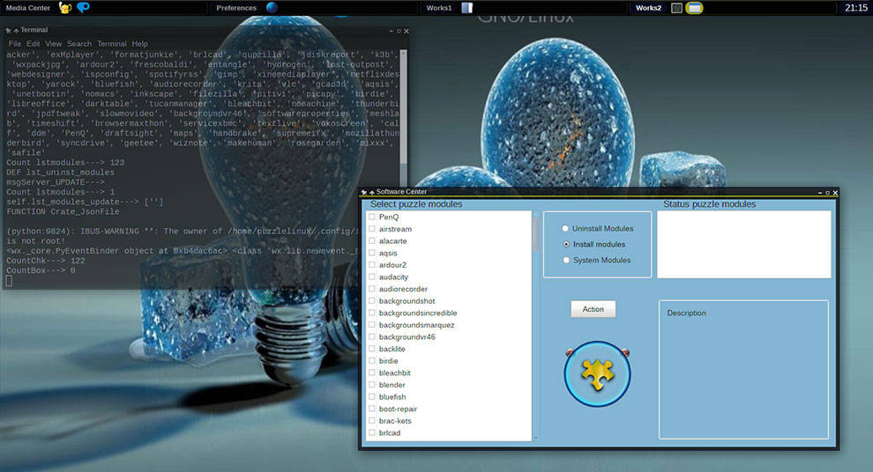Image resolution: width=873 pixels, height=472 pixels.
Task: Check the backgroundsincredible module checkbox
Action: pyautogui.click(x=372, y=313)
